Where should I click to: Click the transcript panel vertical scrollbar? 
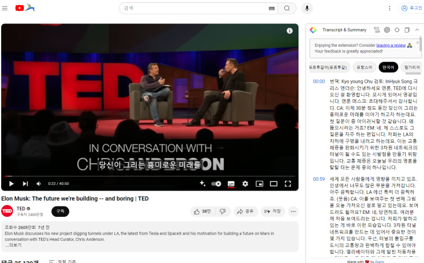click(421, 44)
